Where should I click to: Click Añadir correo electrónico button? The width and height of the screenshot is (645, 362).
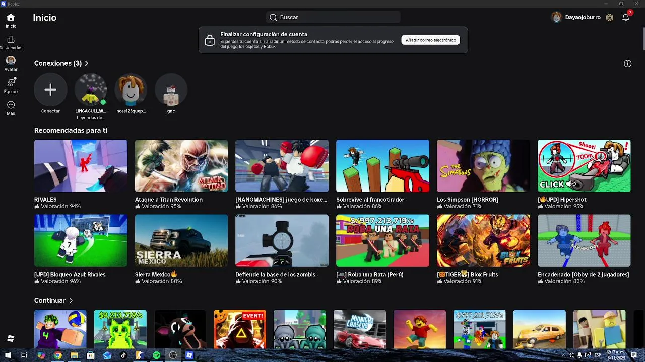click(x=431, y=40)
